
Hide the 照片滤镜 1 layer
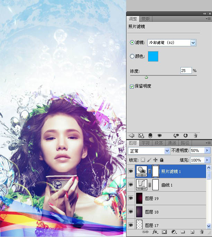(x=131, y=171)
